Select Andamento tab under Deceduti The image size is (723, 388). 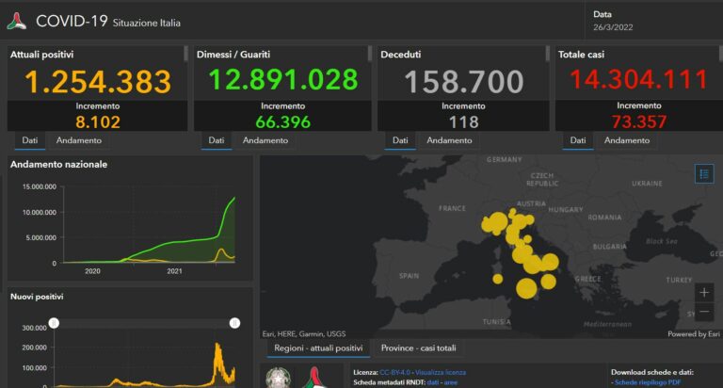tap(449, 140)
